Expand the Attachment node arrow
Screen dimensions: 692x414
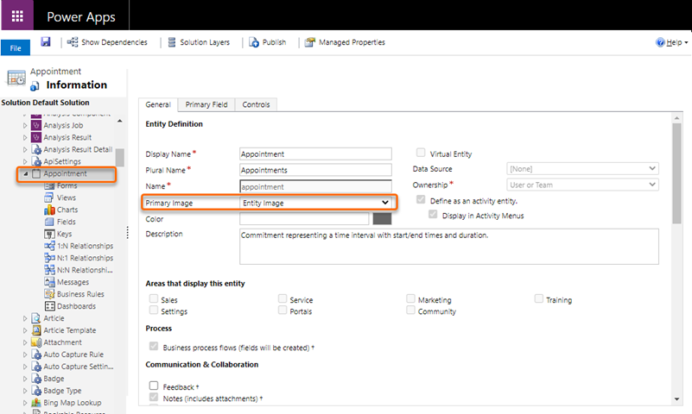coord(25,342)
